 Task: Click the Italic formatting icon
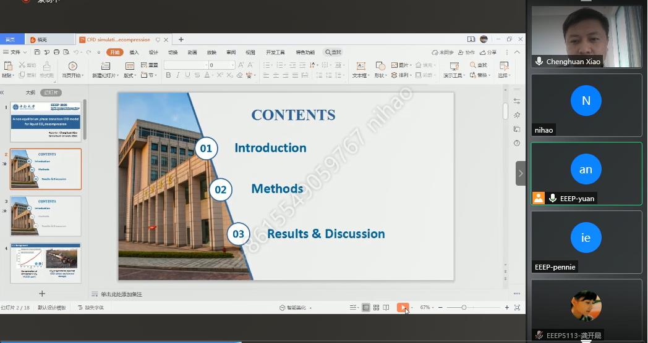[177, 75]
